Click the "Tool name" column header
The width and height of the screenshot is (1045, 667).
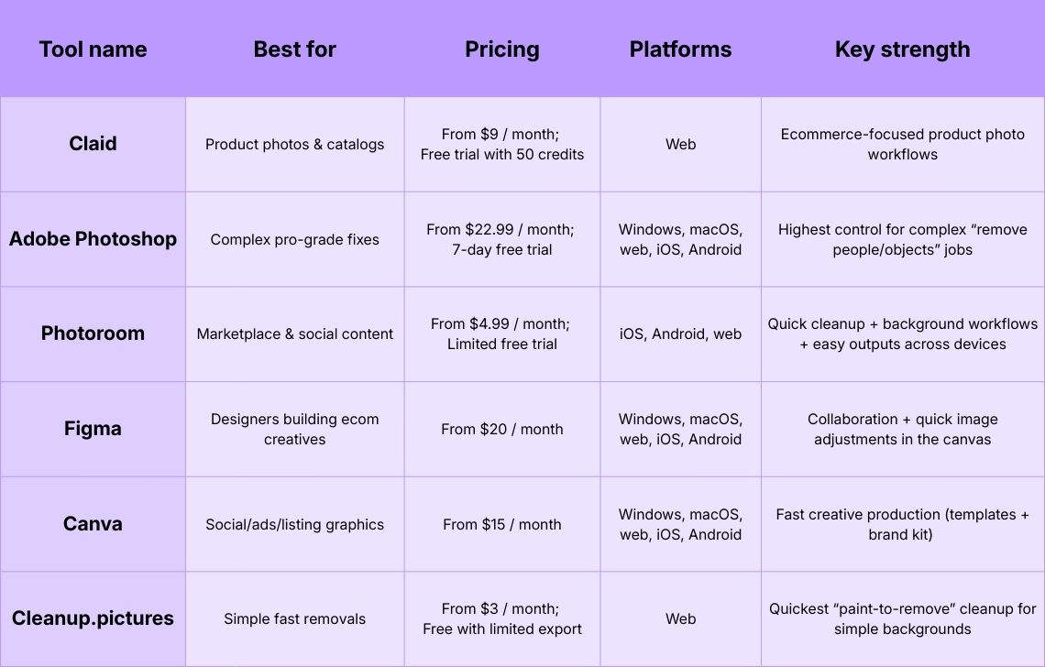(x=93, y=49)
